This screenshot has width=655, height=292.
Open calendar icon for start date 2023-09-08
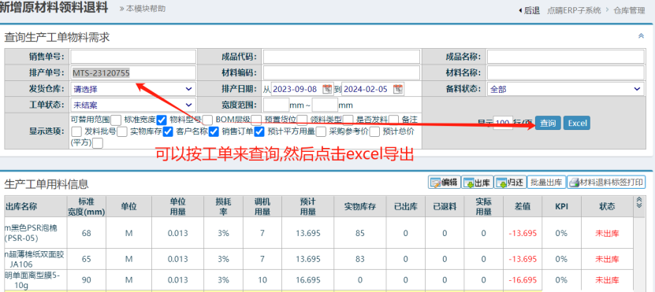327,89
